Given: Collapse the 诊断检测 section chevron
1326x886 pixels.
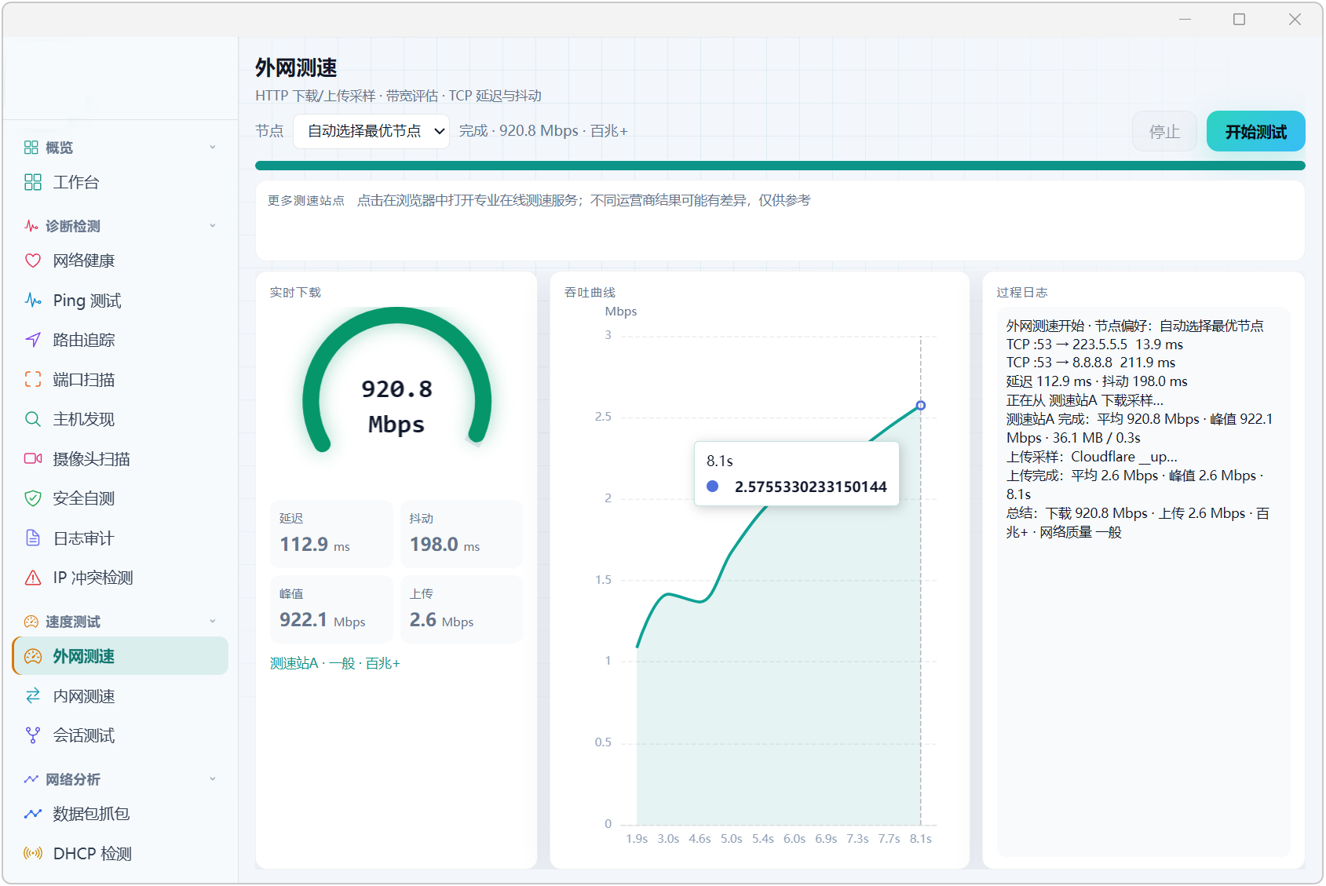Looking at the screenshot, I should coord(213,226).
